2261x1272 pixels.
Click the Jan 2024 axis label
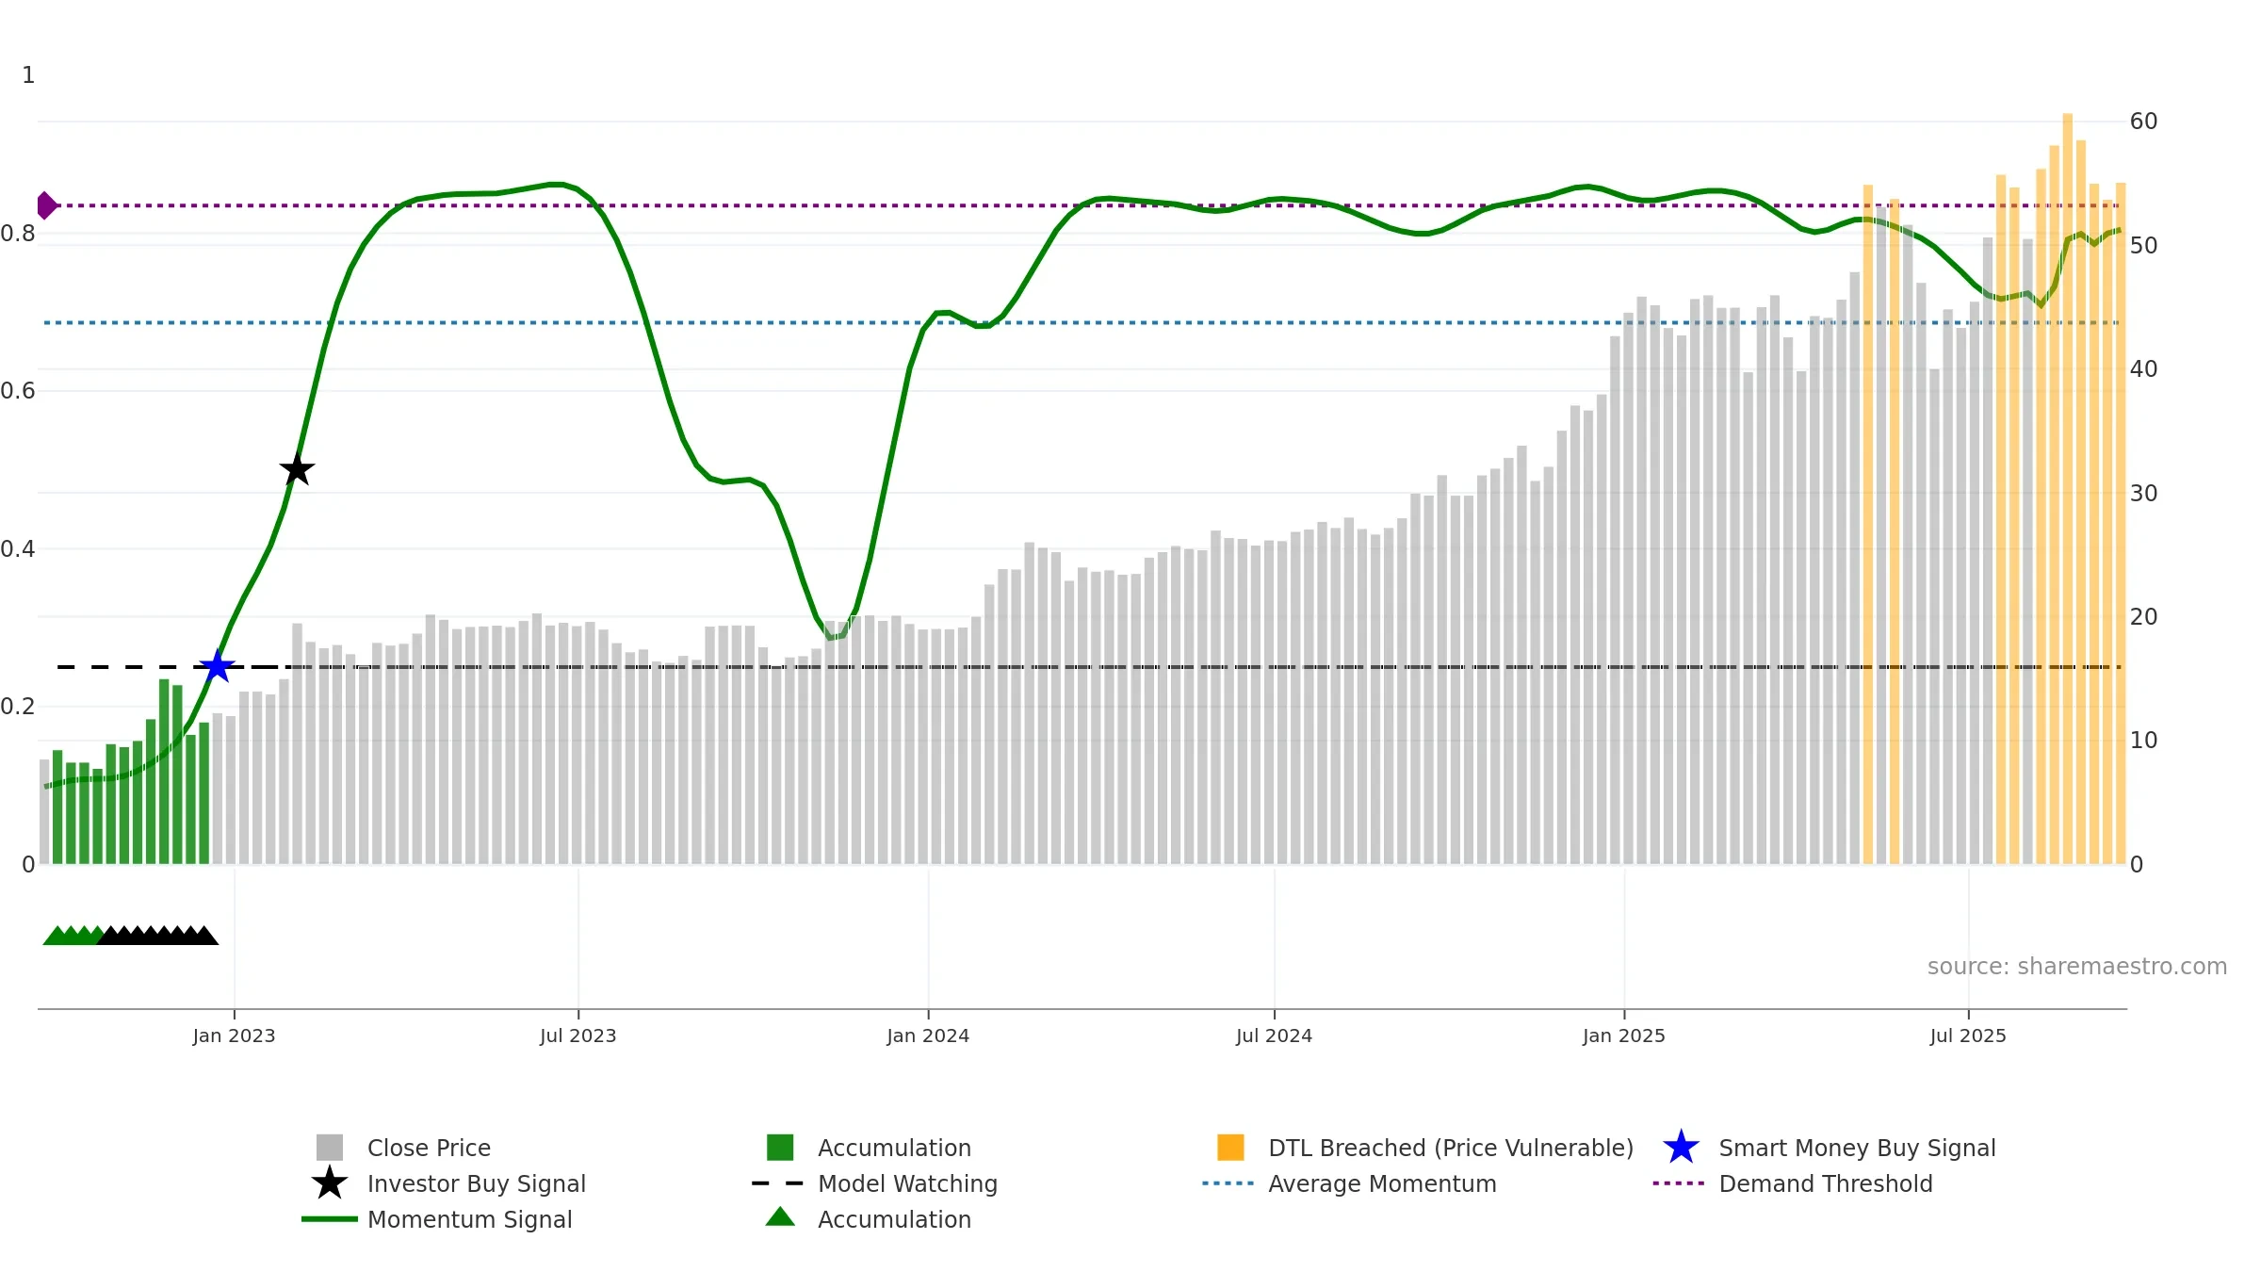(928, 1036)
